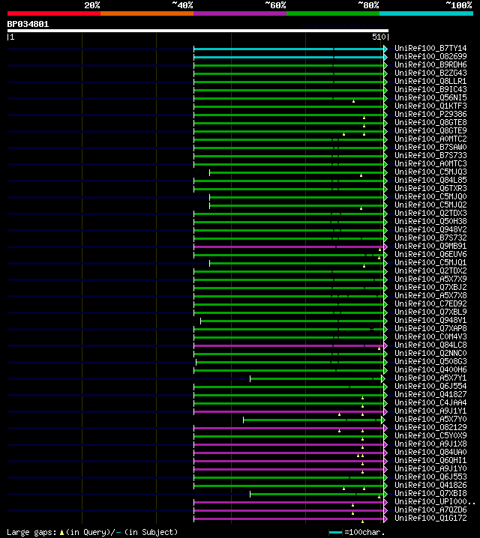Click the =100char. scale legend
The image size is (480, 538).
tap(364, 533)
